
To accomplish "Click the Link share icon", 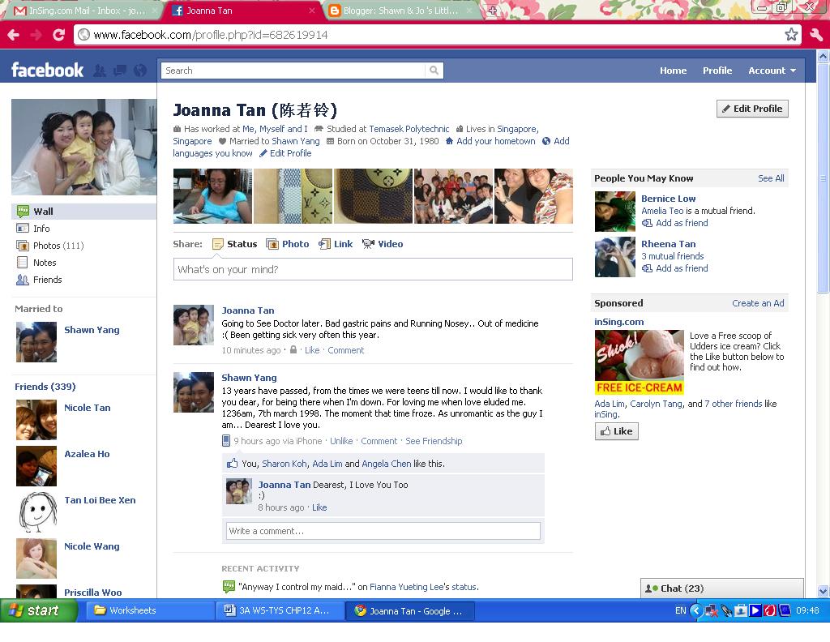I will [x=324, y=244].
